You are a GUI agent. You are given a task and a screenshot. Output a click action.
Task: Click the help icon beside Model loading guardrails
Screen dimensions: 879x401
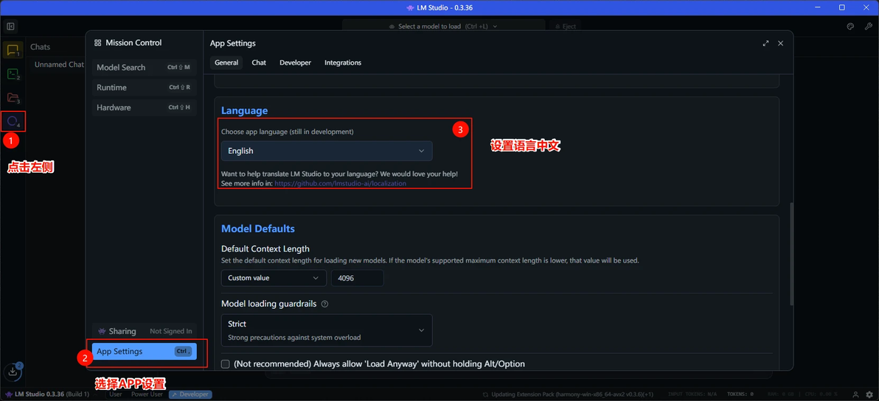[x=324, y=305]
